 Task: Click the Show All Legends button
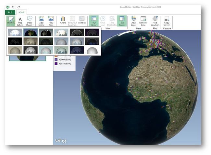pyautogui.click(x=72, y=21)
